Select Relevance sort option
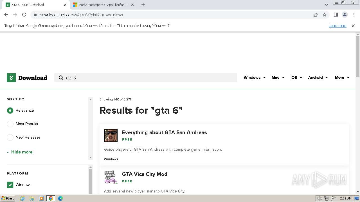360x202 pixels. tap(10, 111)
